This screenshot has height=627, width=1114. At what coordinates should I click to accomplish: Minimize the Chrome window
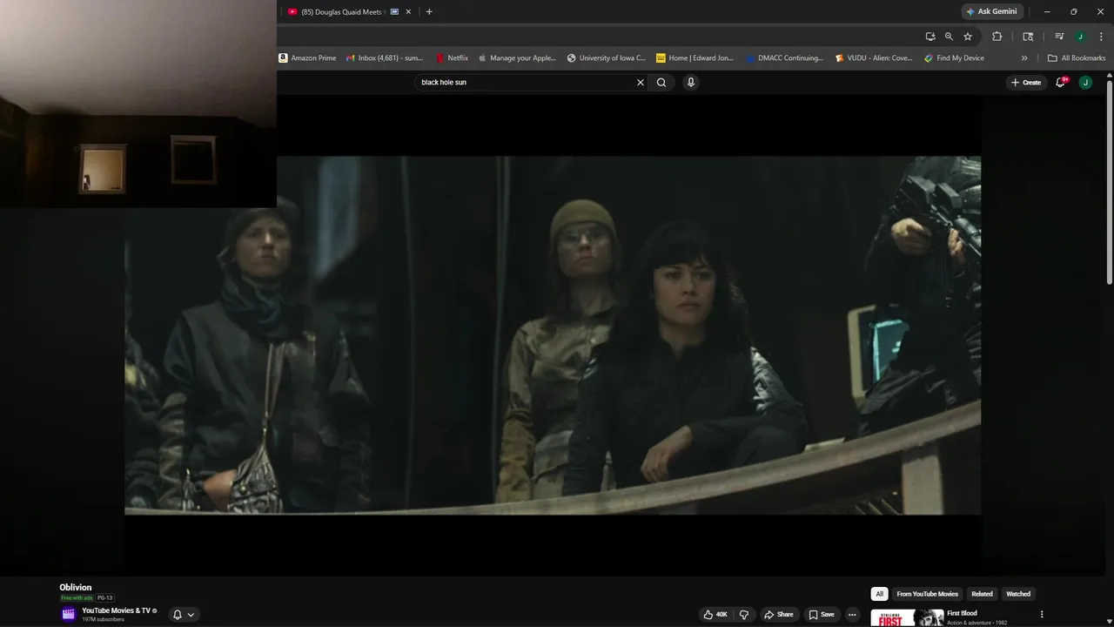tap(1047, 11)
